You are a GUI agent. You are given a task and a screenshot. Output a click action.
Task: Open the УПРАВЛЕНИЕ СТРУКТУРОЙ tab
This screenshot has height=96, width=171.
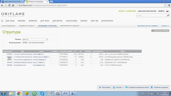[x=47, y=26]
